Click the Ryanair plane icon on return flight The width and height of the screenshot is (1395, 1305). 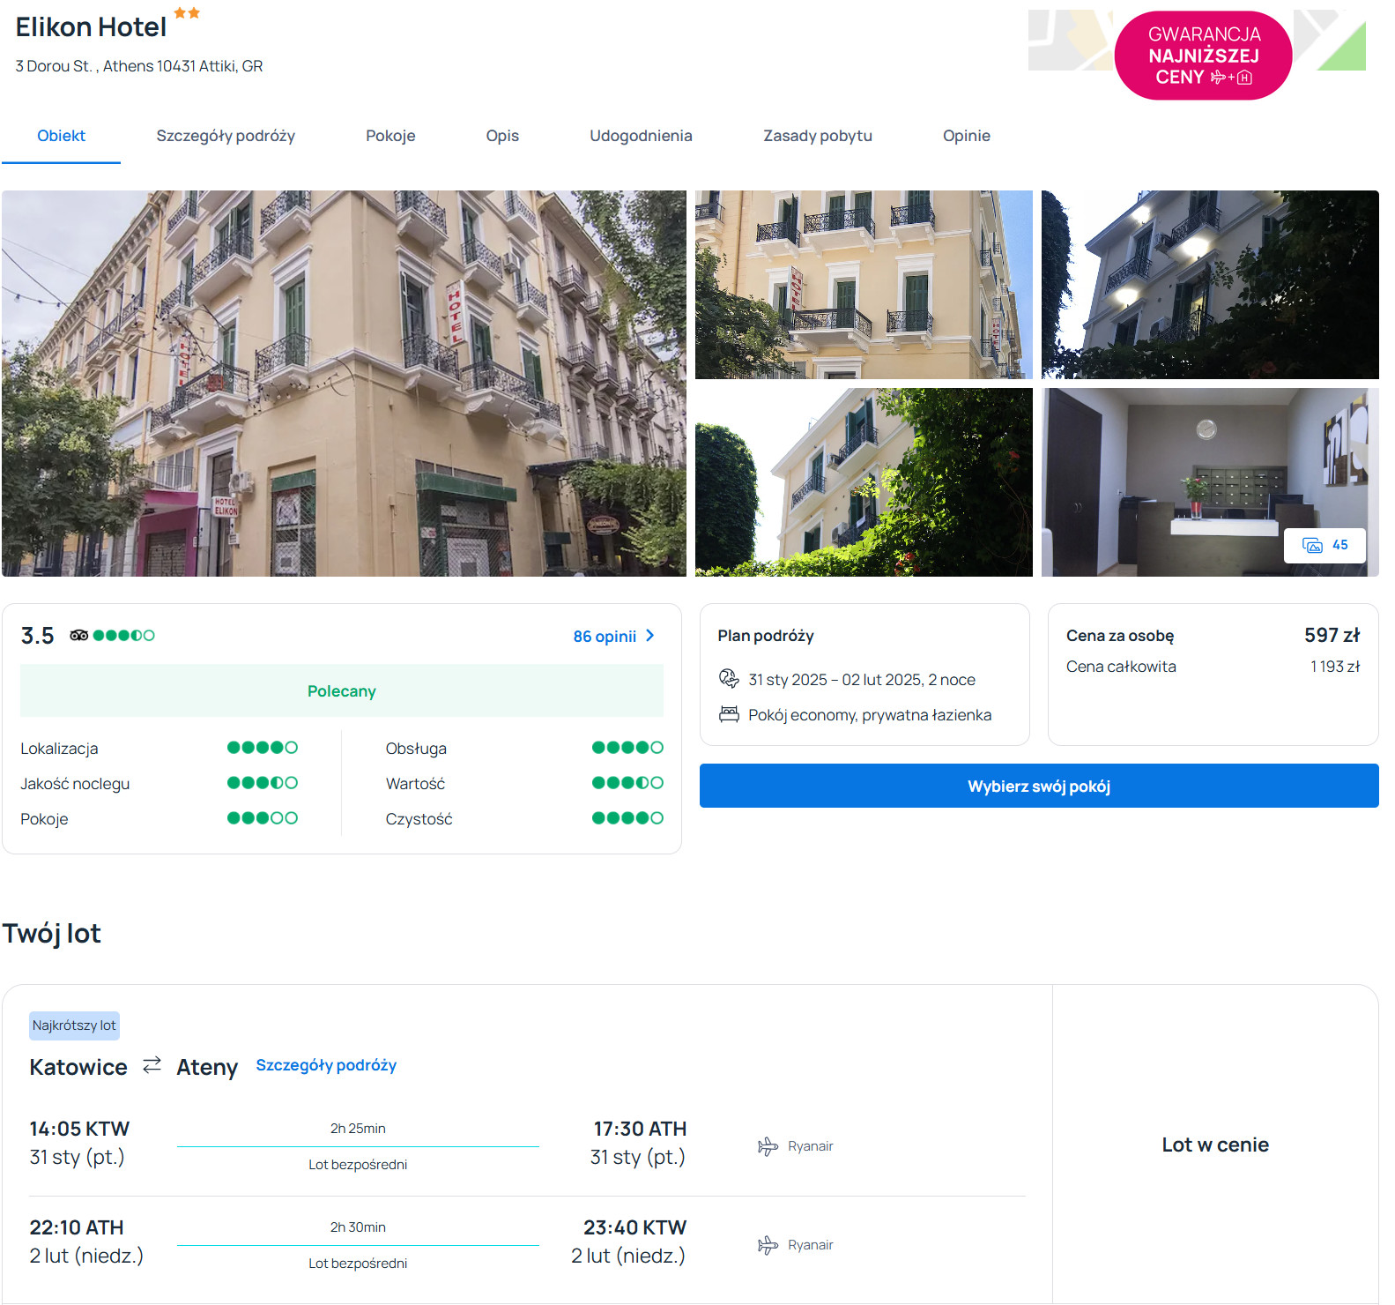(x=768, y=1245)
